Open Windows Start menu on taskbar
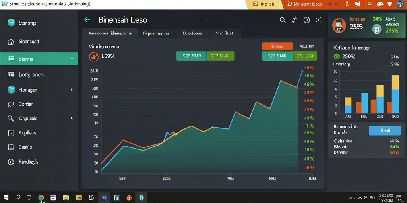 [6, 198]
